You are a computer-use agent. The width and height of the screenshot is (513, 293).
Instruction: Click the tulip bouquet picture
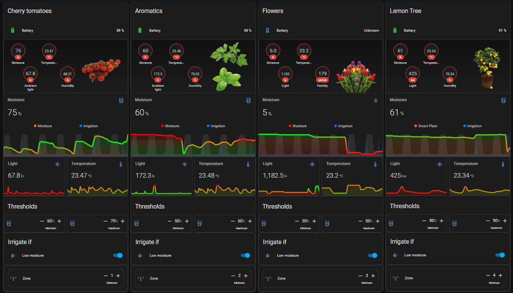click(x=356, y=77)
